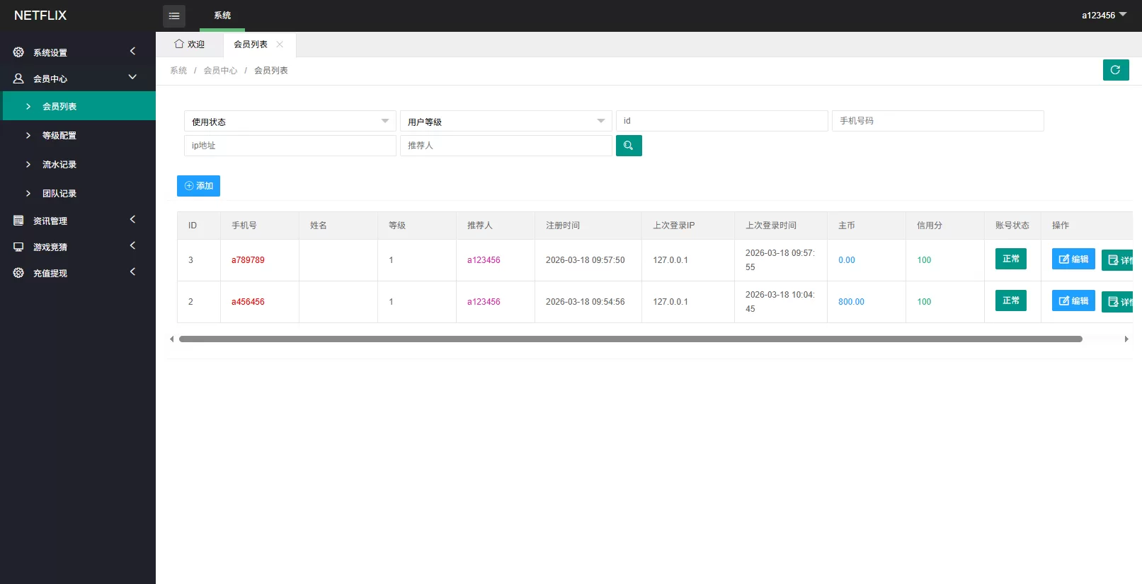Open the a123456 user account dropdown

point(1103,15)
